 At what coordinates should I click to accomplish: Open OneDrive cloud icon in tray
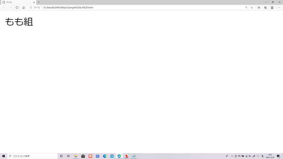pyautogui.click(x=239, y=156)
